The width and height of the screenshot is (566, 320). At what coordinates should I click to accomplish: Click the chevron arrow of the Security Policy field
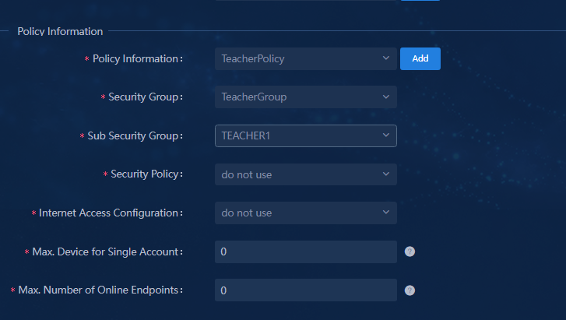(386, 174)
